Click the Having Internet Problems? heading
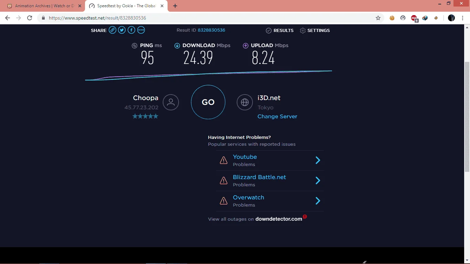 click(x=239, y=137)
